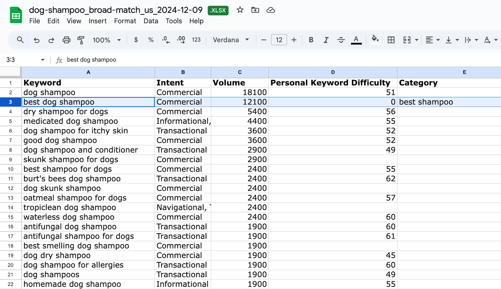Open the Data menu

pyautogui.click(x=151, y=21)
